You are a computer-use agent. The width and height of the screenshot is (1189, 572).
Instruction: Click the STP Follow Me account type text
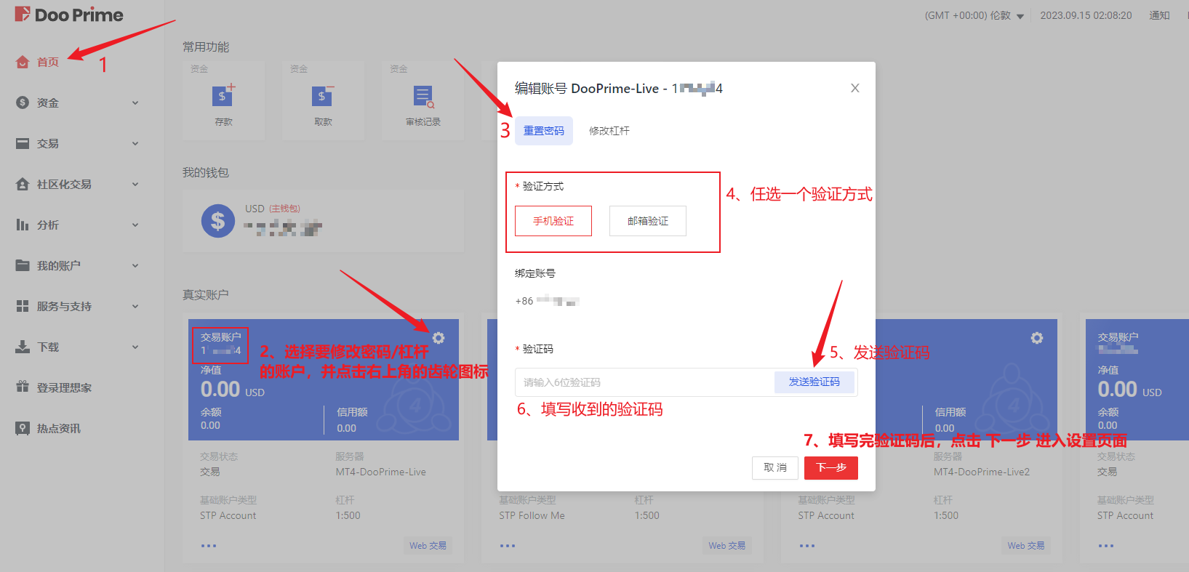[532, 515]
